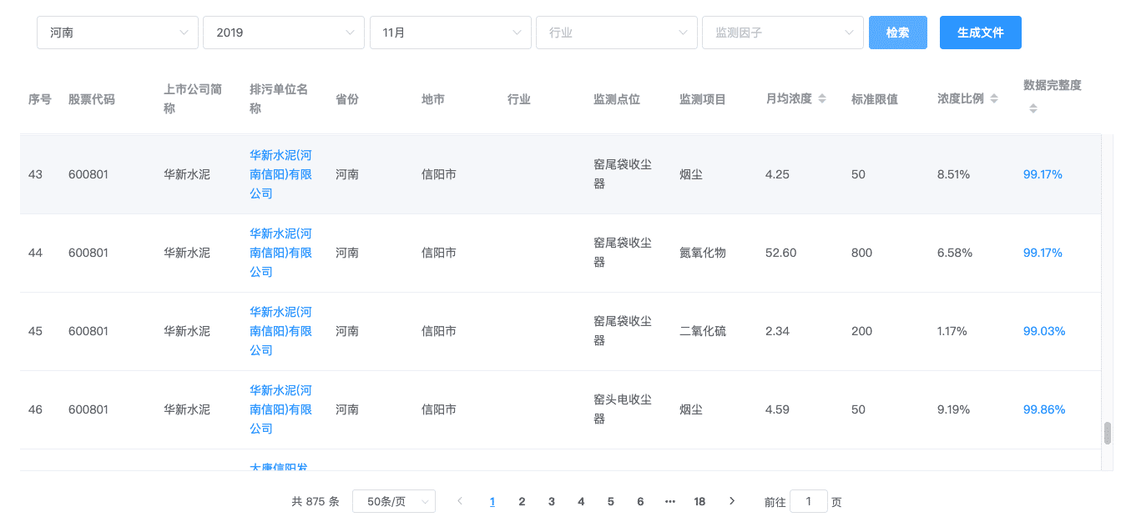Select page 3 in the pagination bar
Viewport: 1126px width, 527px height.
pyautogui.click(x=551, y=501)
